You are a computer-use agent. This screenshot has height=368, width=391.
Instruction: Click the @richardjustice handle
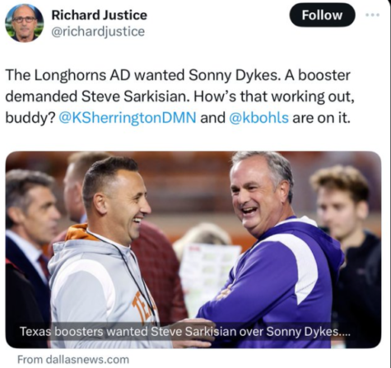98,31
